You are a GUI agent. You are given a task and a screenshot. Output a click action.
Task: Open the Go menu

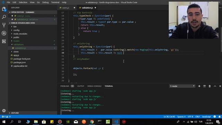38,2
